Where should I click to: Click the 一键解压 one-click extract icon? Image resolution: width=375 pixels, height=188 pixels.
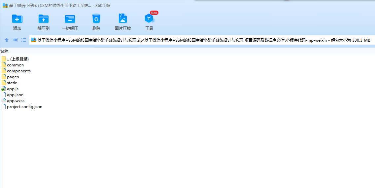(x=70, y=19)
